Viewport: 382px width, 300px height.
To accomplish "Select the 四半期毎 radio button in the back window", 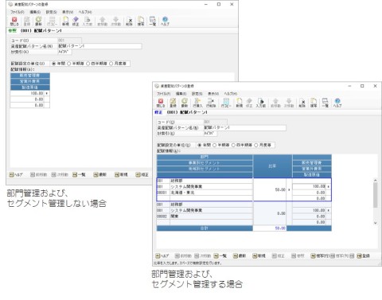I will (88, 64).
